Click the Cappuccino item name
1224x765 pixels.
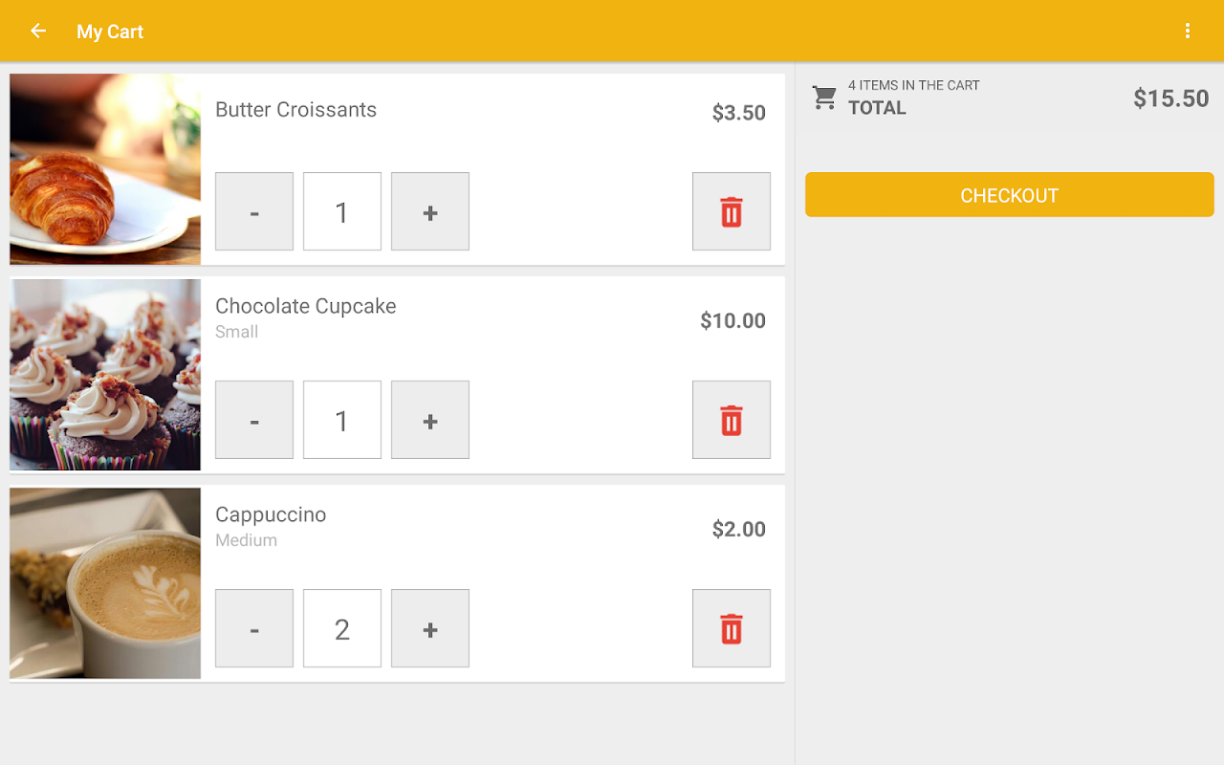pyautogui.click(x=271, y=514)
